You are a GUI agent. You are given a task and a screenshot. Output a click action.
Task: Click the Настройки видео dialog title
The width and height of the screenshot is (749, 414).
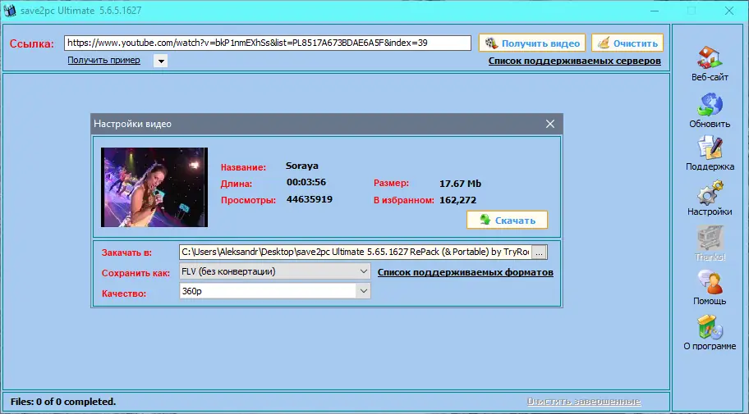[133, 124]
